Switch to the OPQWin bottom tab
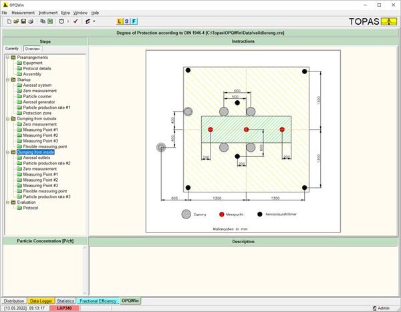Screen dimensions: 401x312 130,301
